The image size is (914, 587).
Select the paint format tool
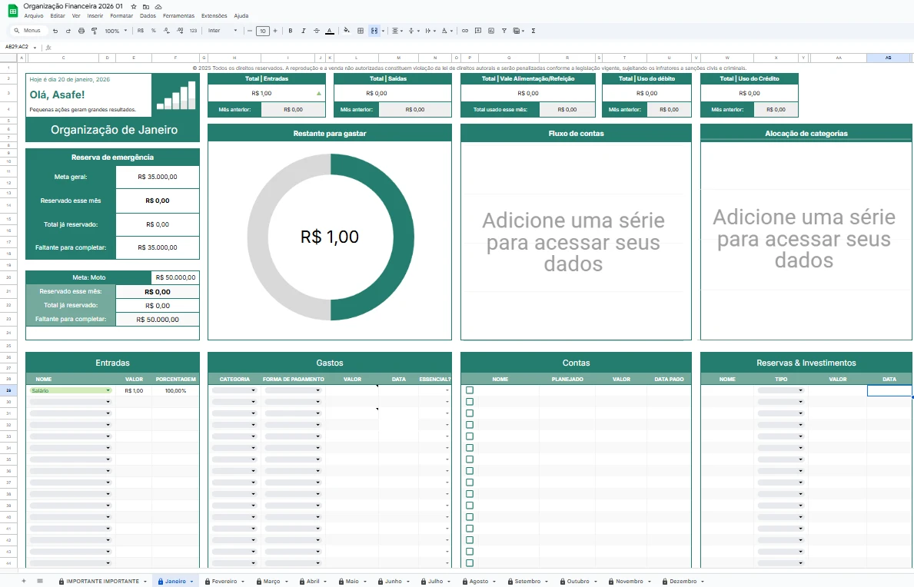(94, 31)
